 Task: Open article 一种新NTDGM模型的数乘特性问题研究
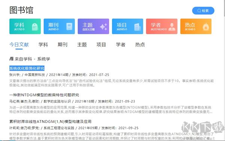click(x=44, y=95)
